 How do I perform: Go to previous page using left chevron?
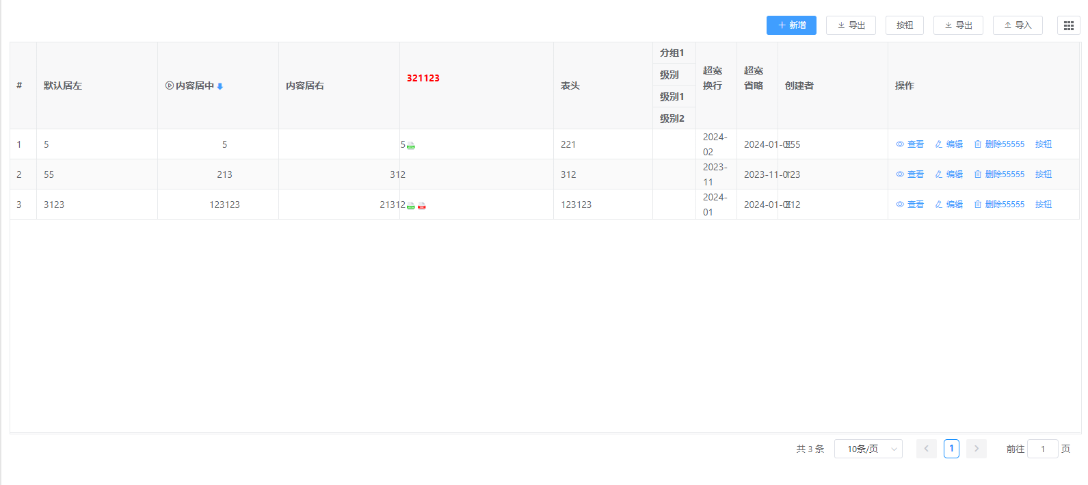pyautogui.click(x=926, y=449)
